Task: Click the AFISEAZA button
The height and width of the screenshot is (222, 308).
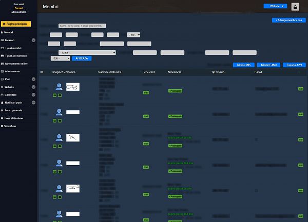Action: coord(81,58)
